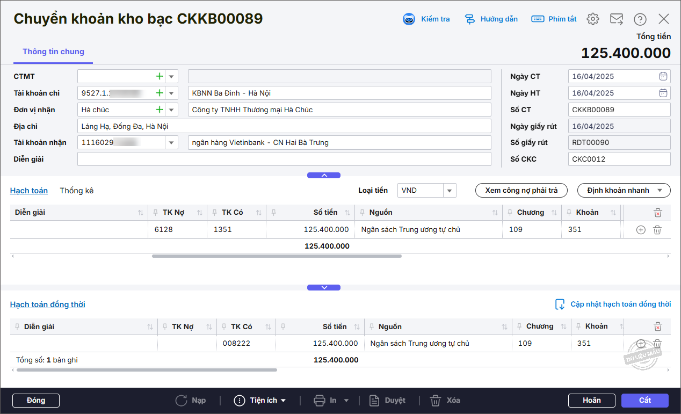Viewport: 681px width, 414px height.
Task: Click the envelope feedback icon
Action: 616,19
